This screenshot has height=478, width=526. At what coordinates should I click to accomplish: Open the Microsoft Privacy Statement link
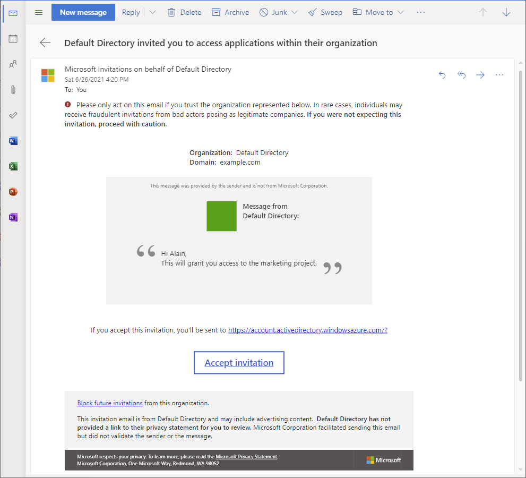[x=247, y=456]
